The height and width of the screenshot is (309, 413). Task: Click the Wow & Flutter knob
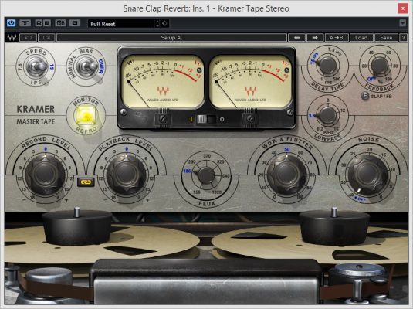[287, 175]
